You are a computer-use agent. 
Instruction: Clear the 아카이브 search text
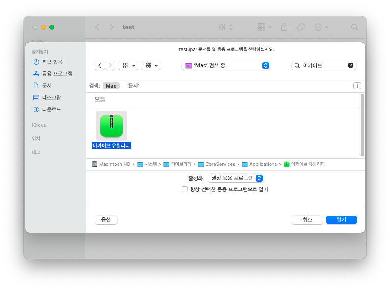tap(350, 65)
